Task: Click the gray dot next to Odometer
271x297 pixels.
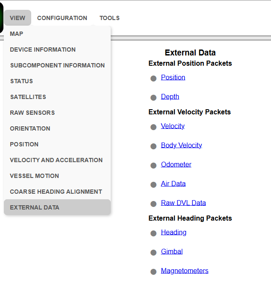Action: [153, 166]
